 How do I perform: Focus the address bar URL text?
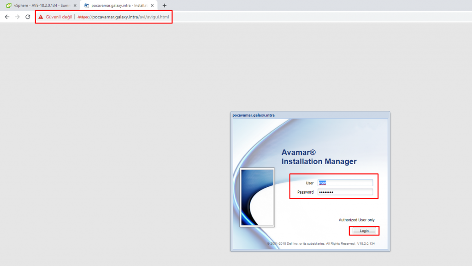(x=123, y=17)
